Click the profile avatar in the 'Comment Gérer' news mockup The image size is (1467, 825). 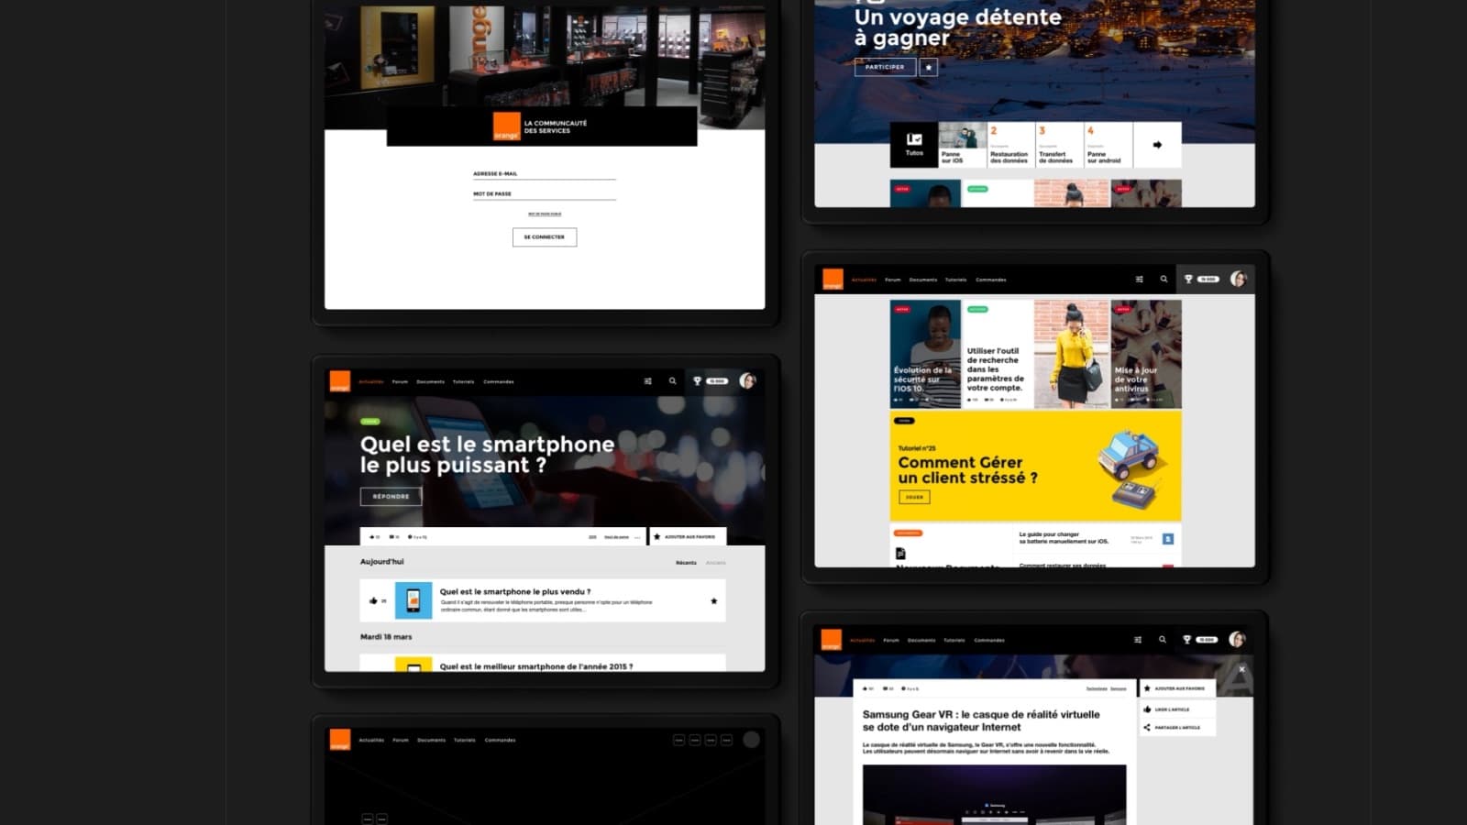(1238, 279)
